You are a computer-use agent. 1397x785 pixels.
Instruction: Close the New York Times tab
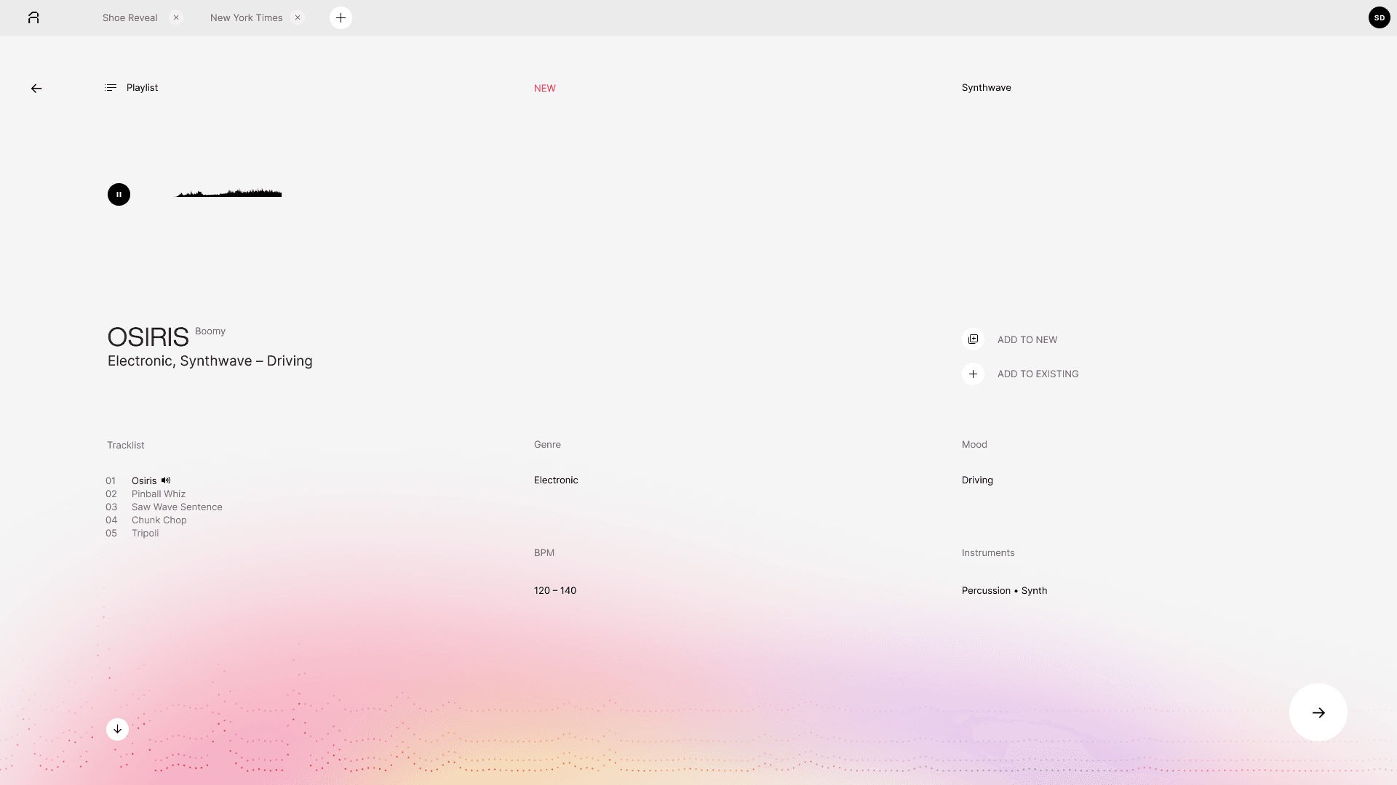(x=298, y=18)
